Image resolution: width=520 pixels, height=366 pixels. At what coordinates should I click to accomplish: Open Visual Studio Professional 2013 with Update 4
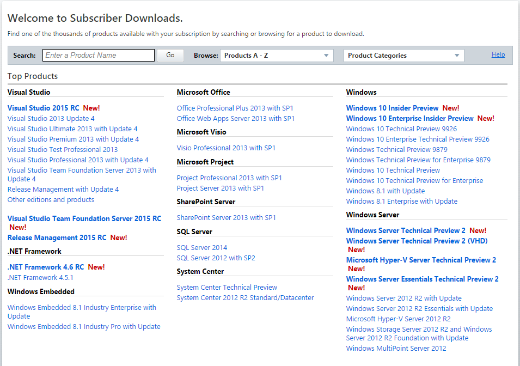click(x=78, y=160)
